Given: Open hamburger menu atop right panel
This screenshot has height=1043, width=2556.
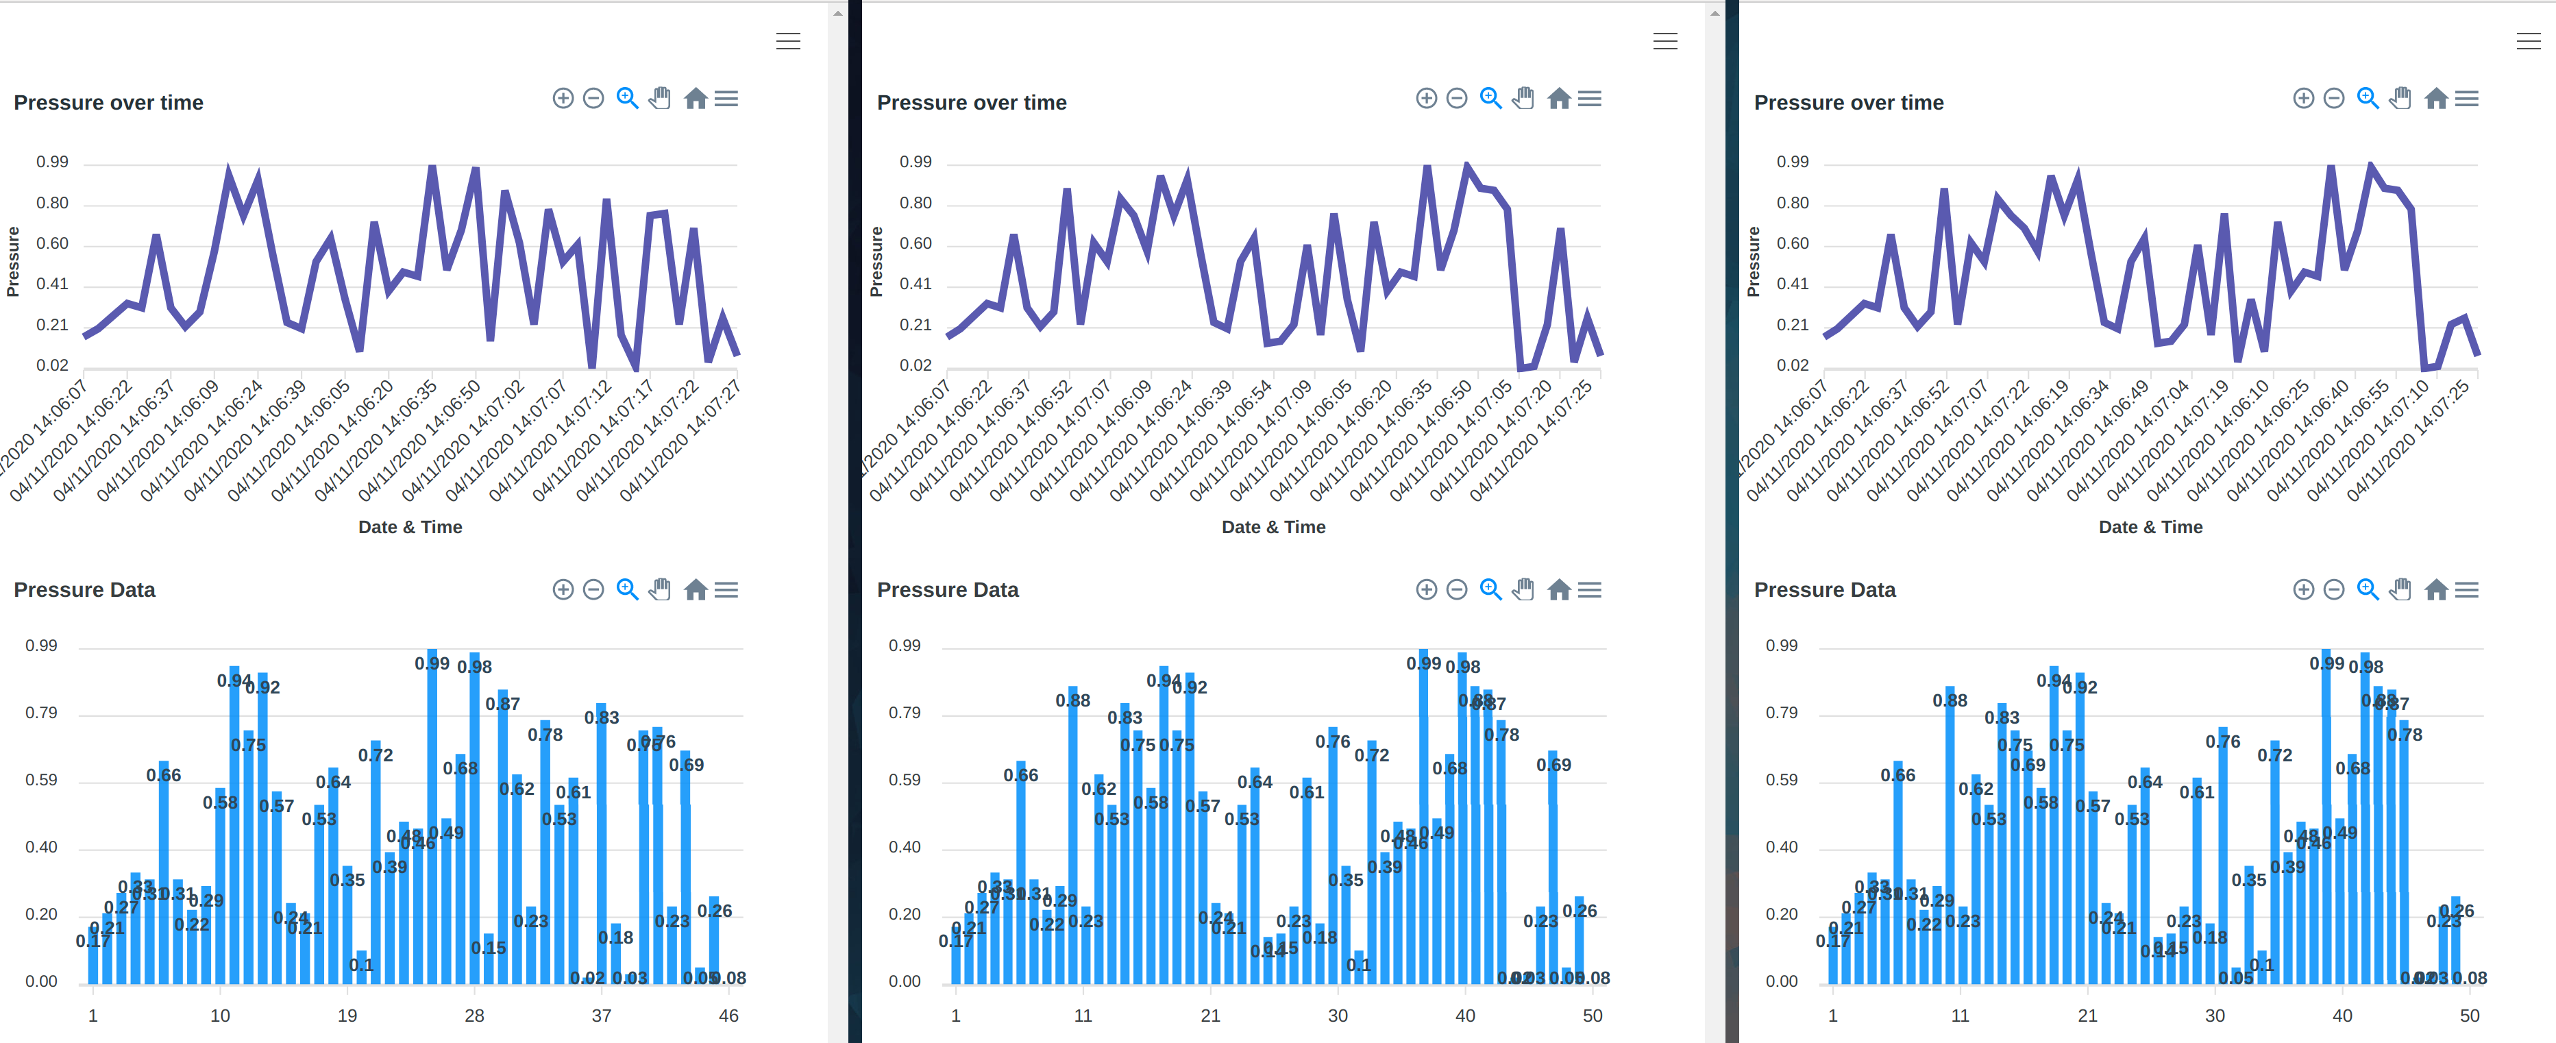Looking at the screenshot, I should point(2528,42).
